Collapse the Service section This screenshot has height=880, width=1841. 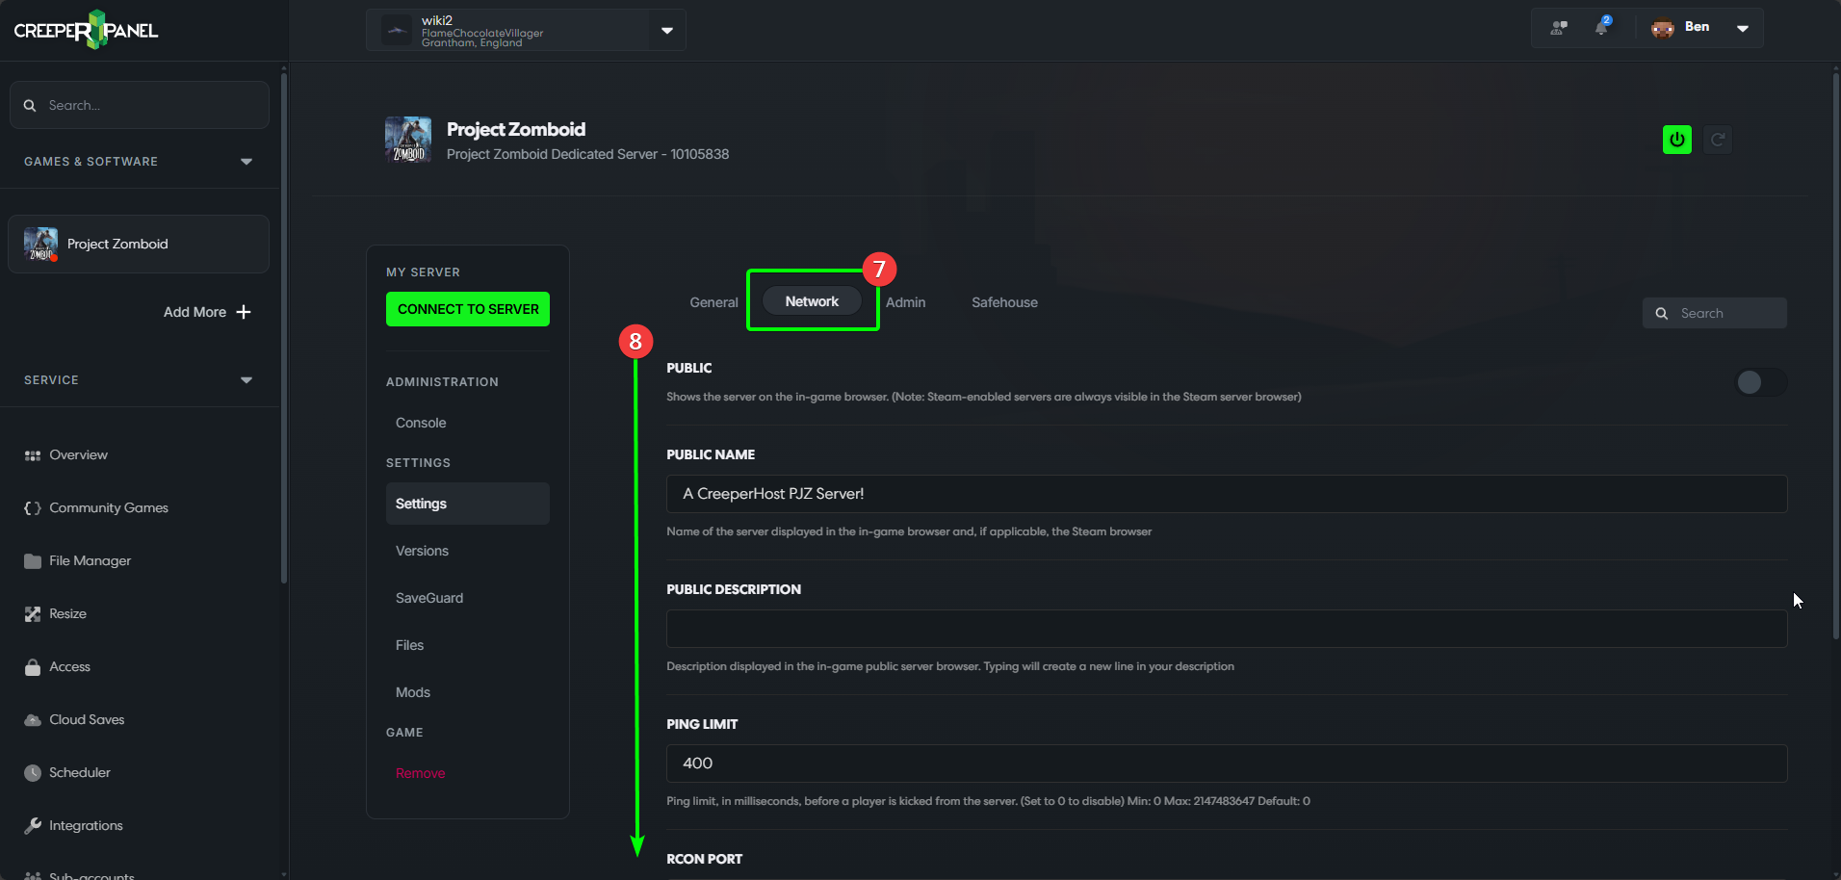(x=246, y=380)
